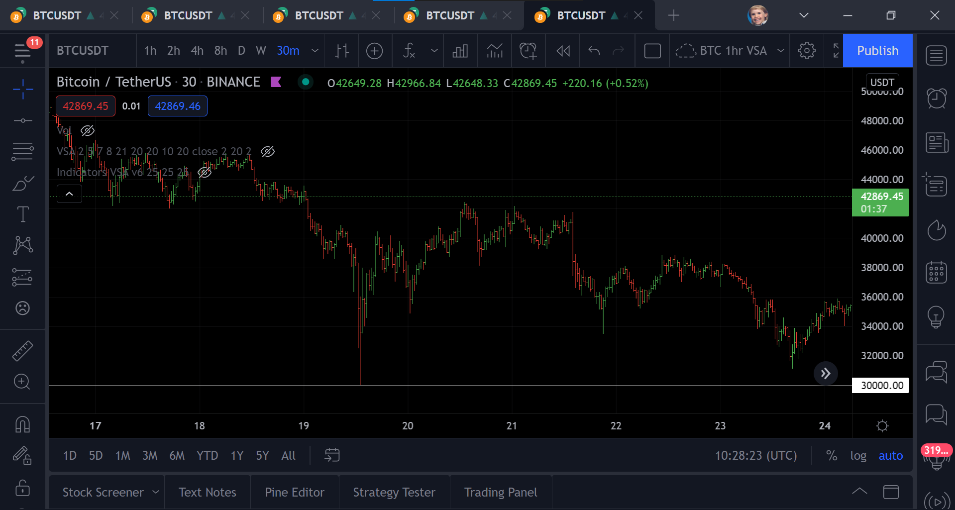Click the red sell price 42869.45 button
955x510 pixels.
pos(86,106)
